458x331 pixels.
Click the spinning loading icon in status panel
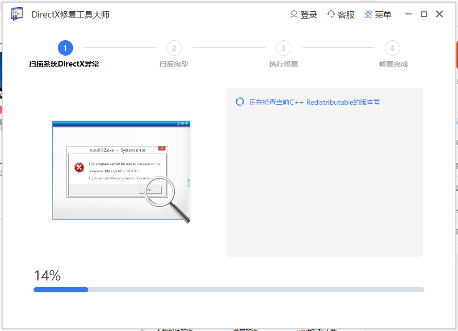(x=240, y=102)
